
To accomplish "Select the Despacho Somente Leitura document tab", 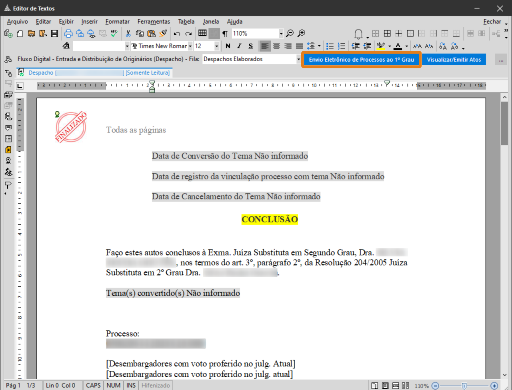I will click(94, 73).
